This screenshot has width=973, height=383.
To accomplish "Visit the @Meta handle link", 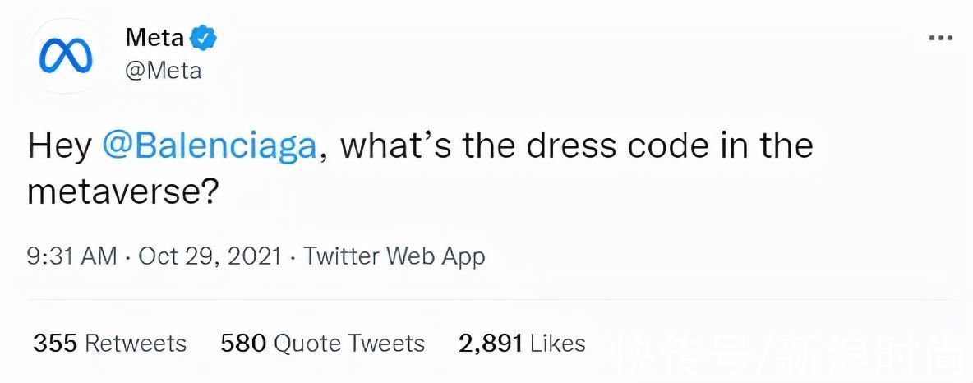I will click(164, 71).
